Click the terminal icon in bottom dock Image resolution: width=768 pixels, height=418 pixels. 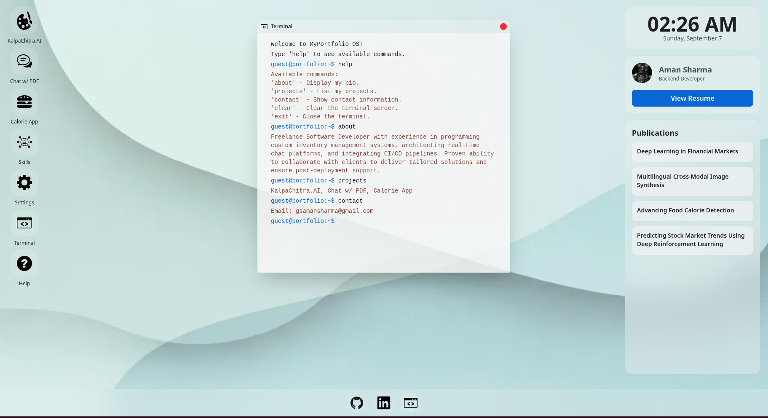pyautogui.click(x=411, y=403)
